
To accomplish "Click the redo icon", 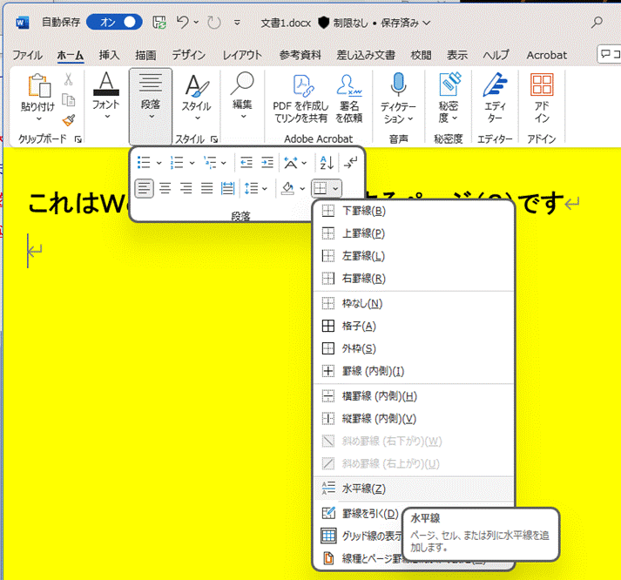I will 214,23.
